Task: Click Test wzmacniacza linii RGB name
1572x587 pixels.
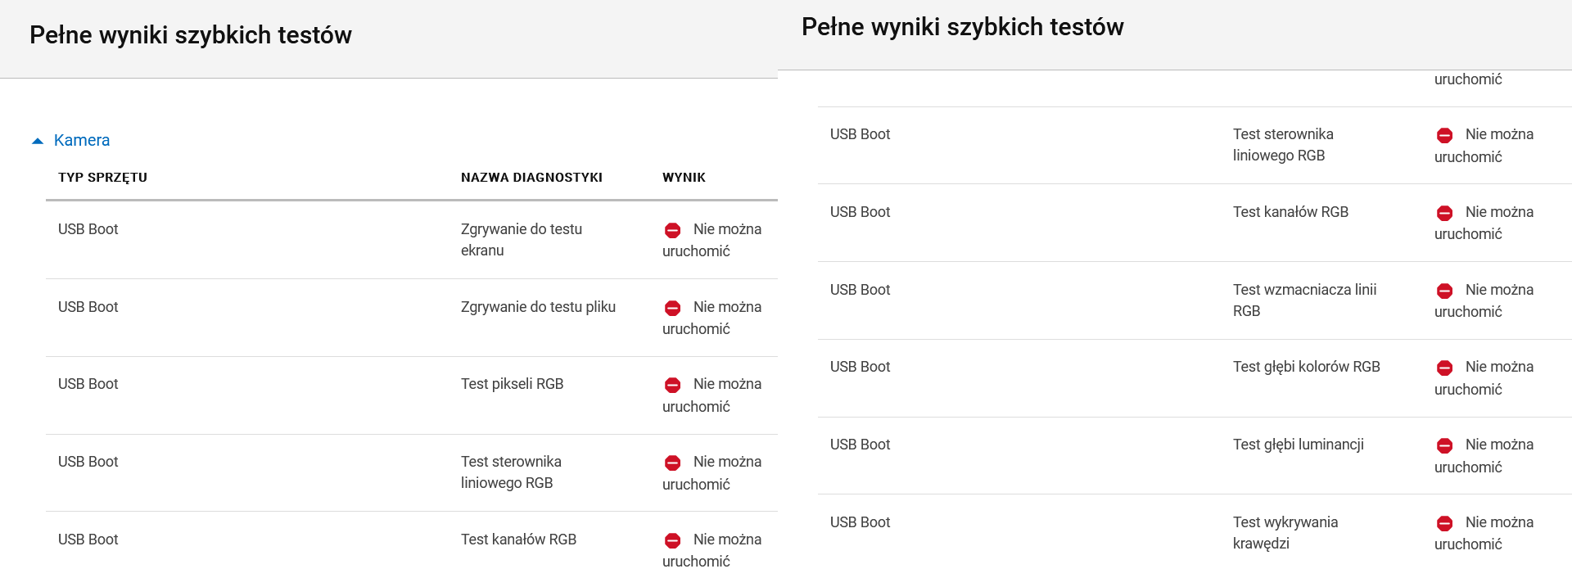Action: click(x=1305, y=300)
